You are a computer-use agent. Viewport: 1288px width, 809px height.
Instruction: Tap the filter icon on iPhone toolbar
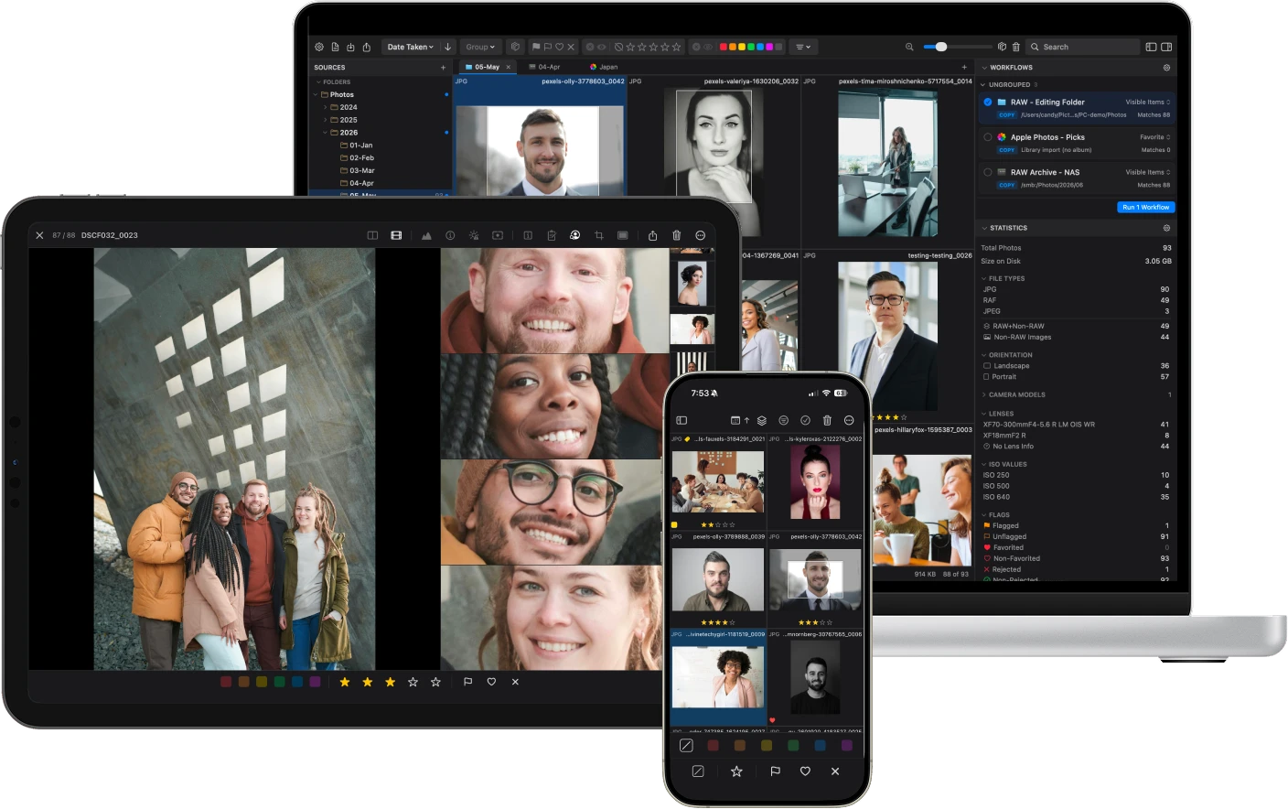pos(784,420)
